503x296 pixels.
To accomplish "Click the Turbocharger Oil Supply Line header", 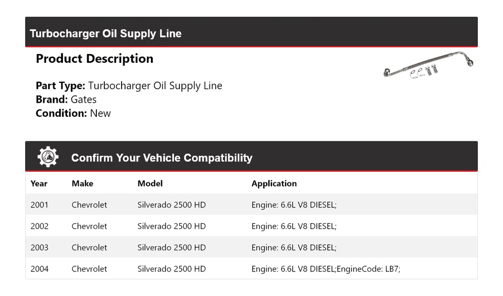I will tap(106, 34).
